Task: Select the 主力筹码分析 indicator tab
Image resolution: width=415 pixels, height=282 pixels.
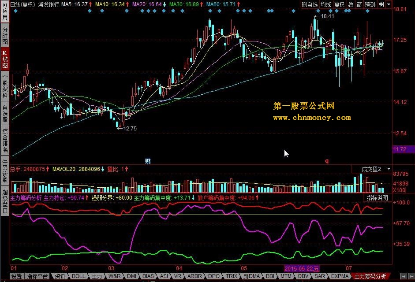Action: pyautogui.click(x=370, y=276)
